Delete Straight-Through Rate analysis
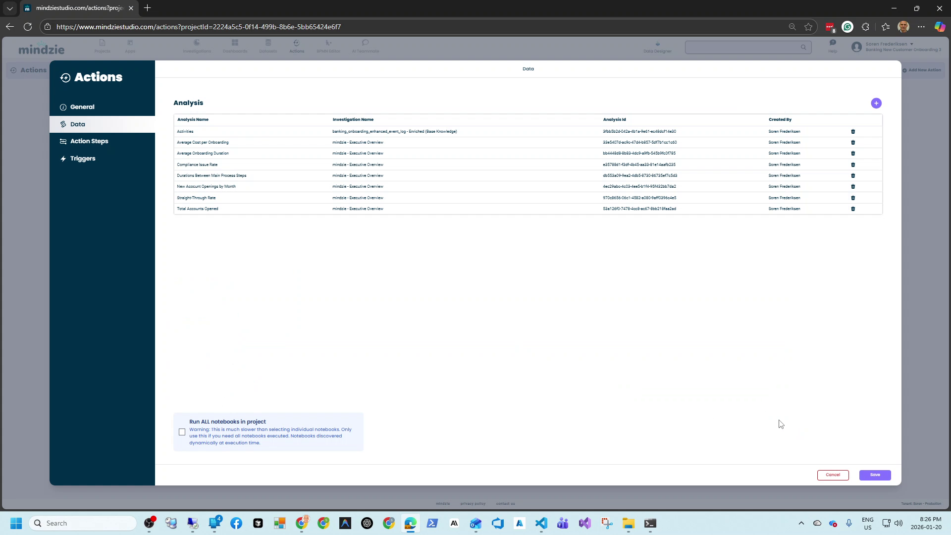Screen dimensions: 951x535 [x=853, y=198]
